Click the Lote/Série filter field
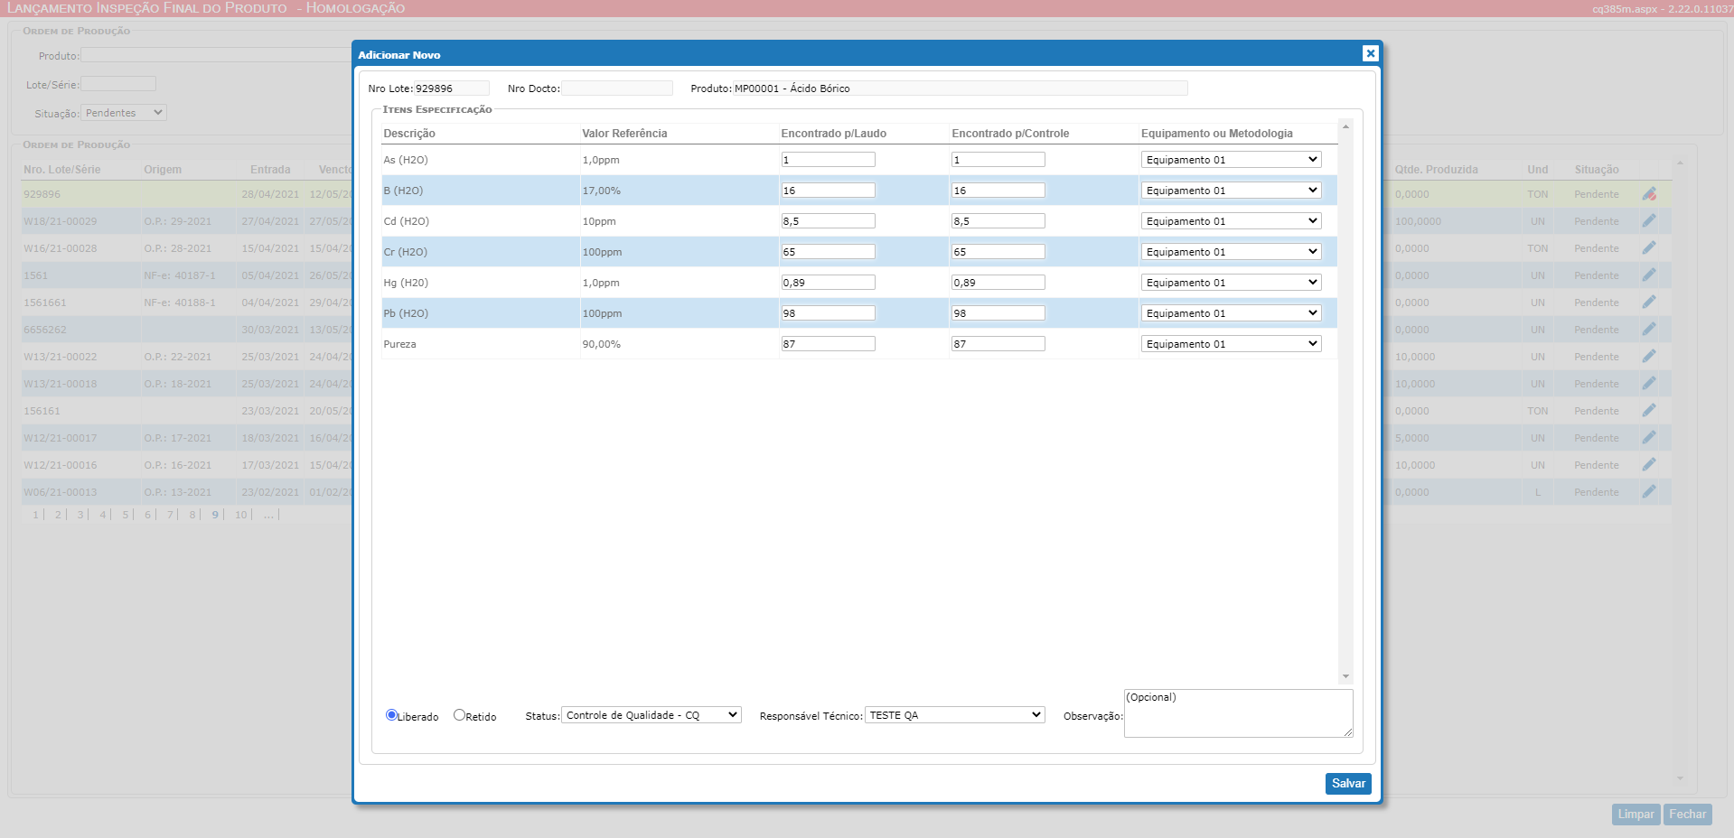Image resolution: width=1734 pixels, height=838 pixels. coord(118,84)
